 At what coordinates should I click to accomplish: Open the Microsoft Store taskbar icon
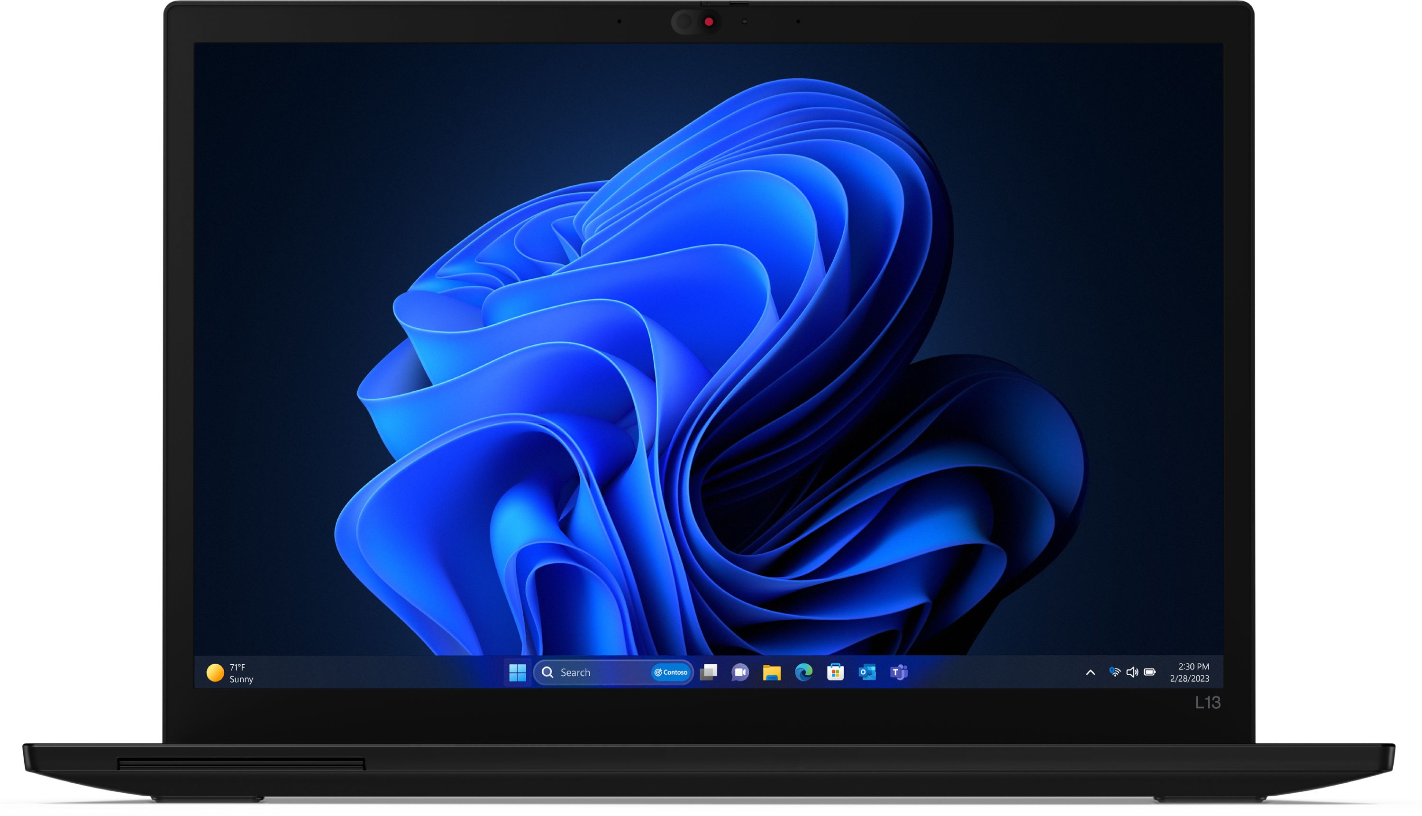pos(835,672)
